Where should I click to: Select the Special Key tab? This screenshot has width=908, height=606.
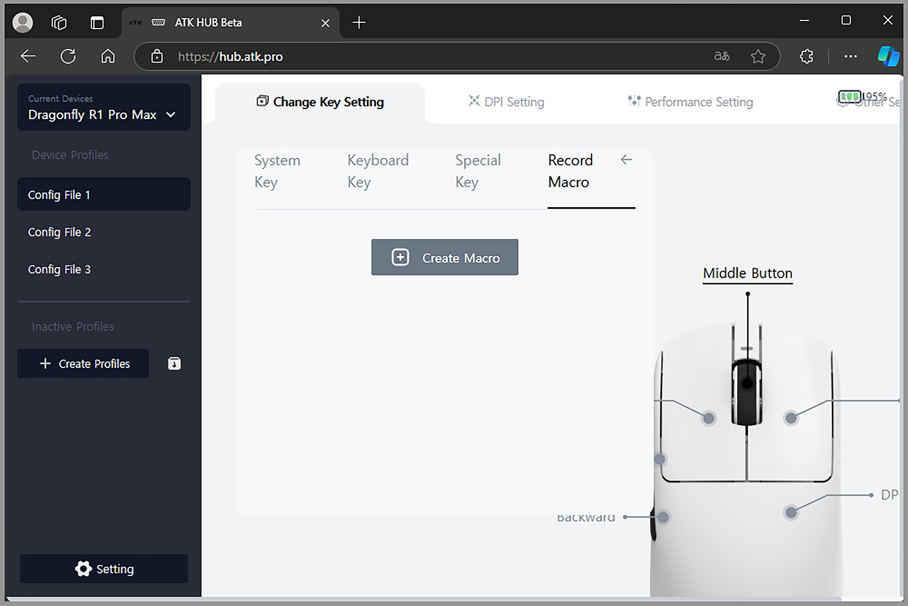coord(478,171)
